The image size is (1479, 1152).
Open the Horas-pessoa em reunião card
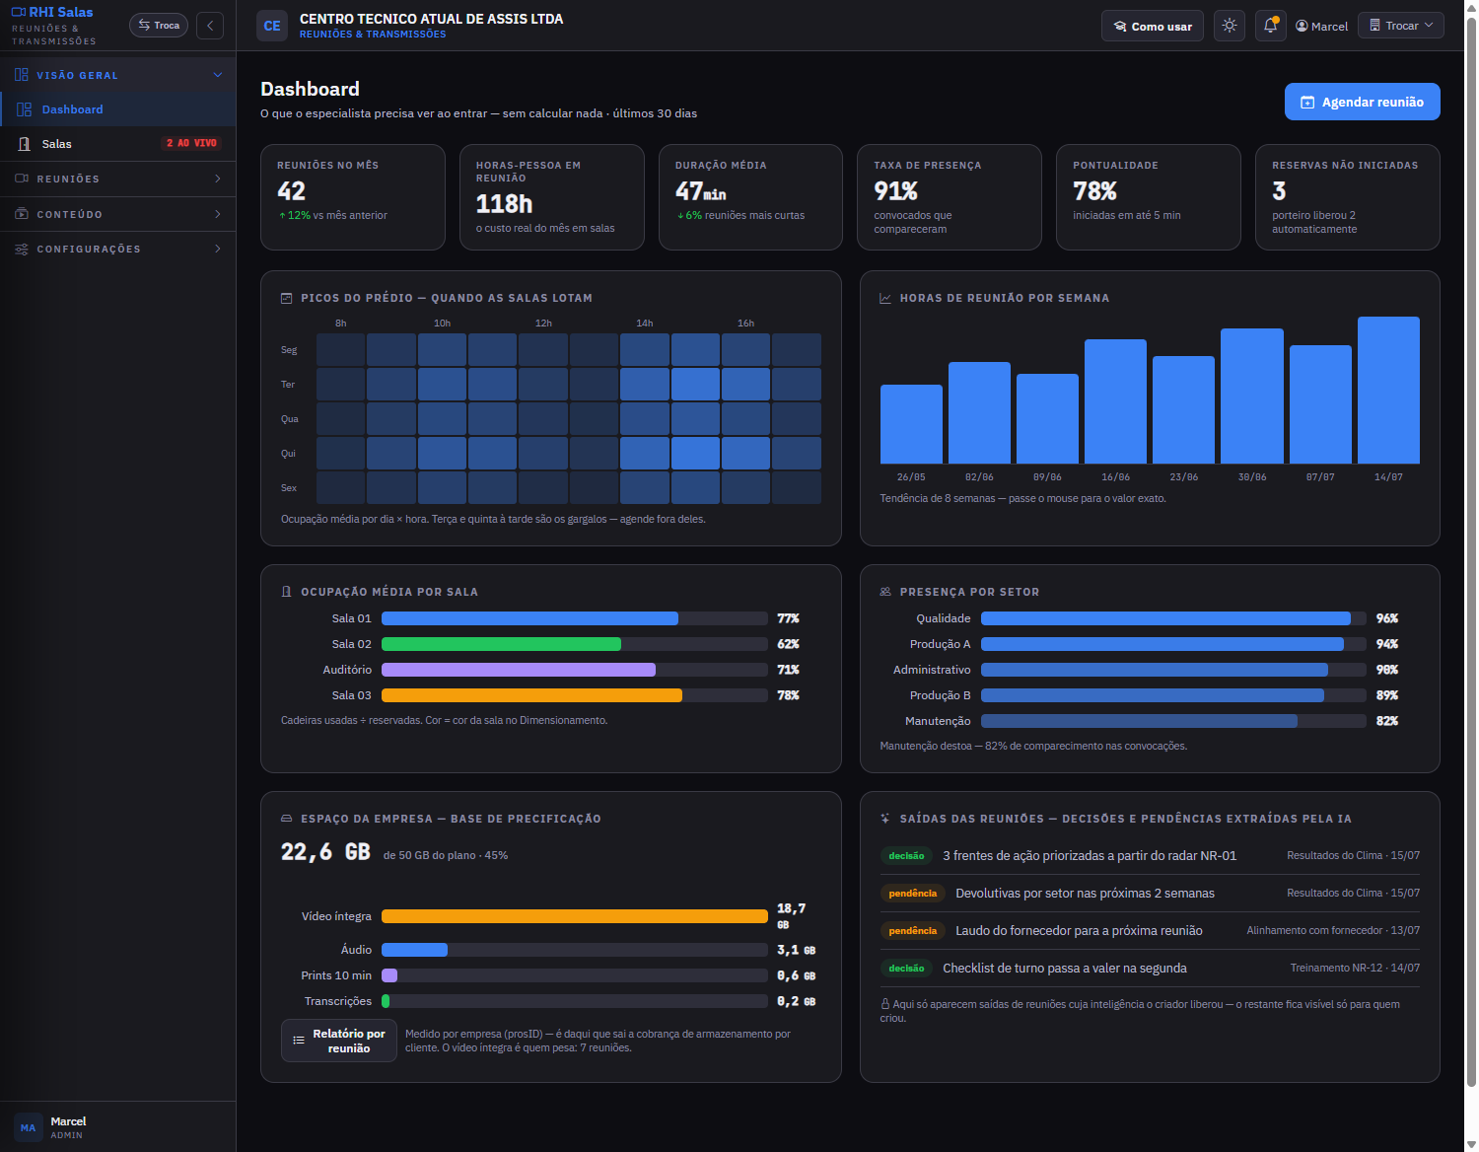pos(552,197)
